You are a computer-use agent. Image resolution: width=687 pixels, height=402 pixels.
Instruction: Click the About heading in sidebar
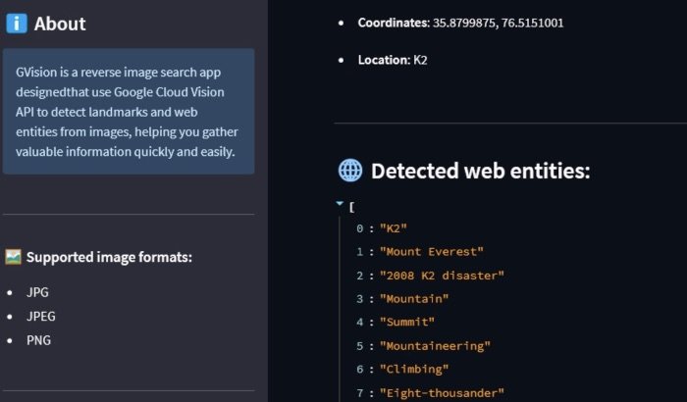[60, 24]
